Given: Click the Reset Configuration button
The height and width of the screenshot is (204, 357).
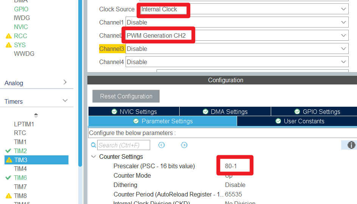Looking at the screenshot, I should [126, 96].
